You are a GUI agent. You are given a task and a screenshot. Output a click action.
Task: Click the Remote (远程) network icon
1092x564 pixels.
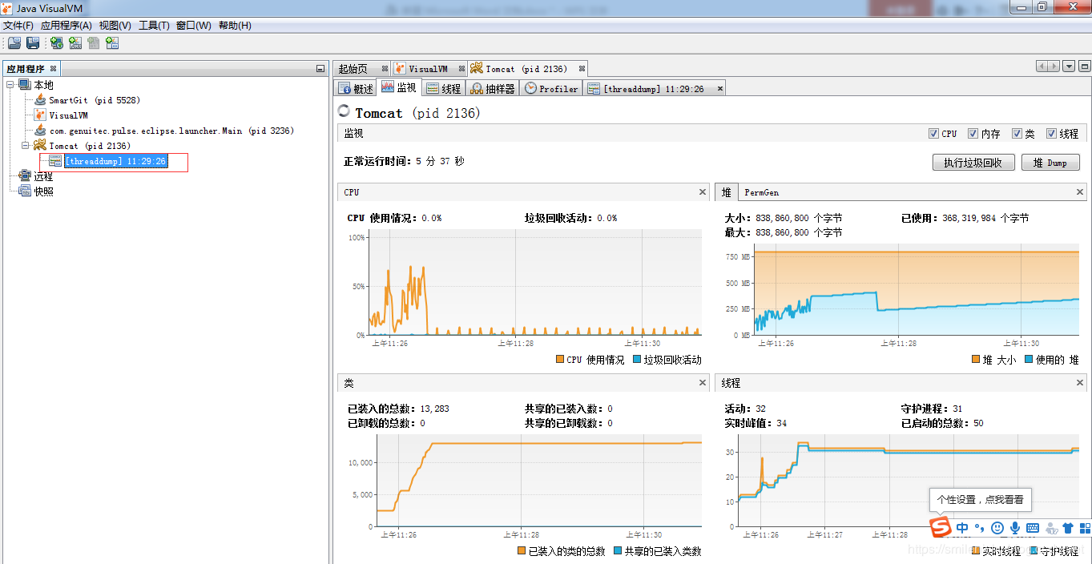25,176
